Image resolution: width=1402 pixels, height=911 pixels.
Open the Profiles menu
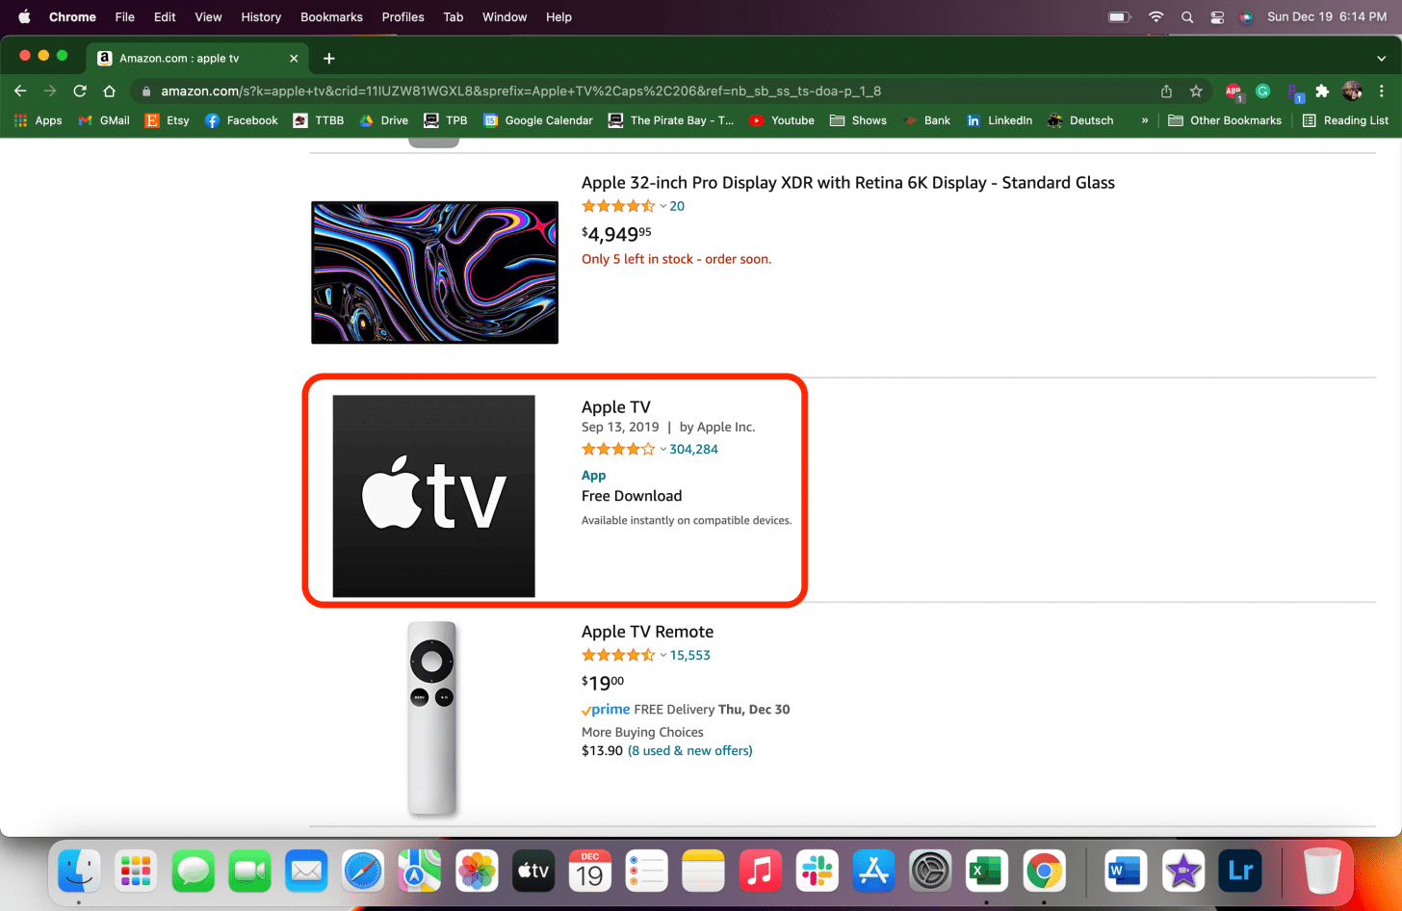[x=402, y=17]
